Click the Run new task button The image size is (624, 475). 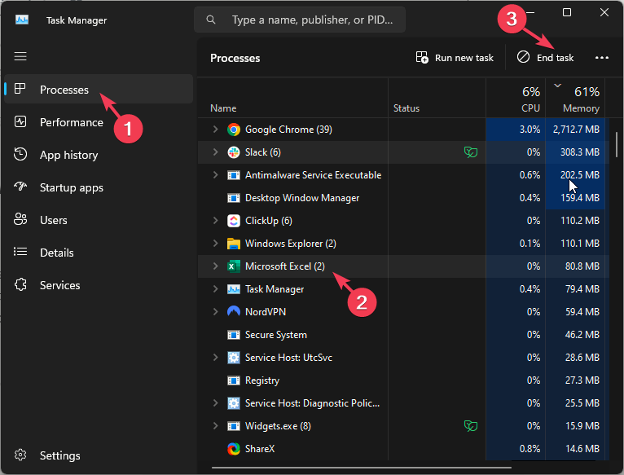pyautogui.click(x=455, y=58)
